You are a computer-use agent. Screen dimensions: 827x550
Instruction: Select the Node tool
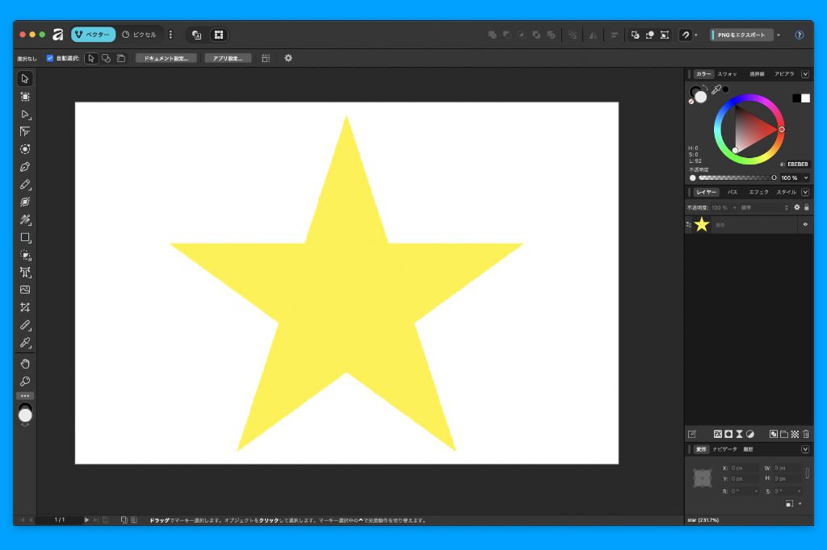[x=25, y=115]
